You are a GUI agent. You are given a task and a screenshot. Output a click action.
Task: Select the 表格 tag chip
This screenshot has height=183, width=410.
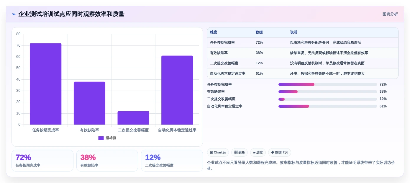pyautogui.click(x=240, y=152)
